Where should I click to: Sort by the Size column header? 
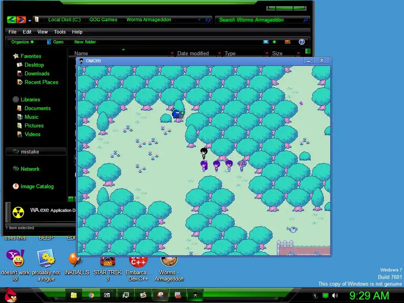[277, 53]
